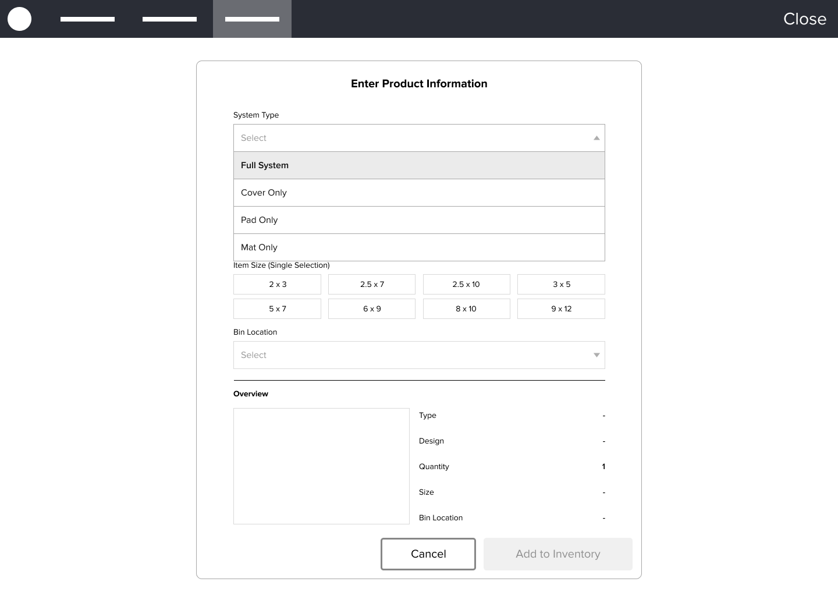Viewport: 838px width, 596px height.
Task: Close the dialog via header Close link
Action: 805,19
